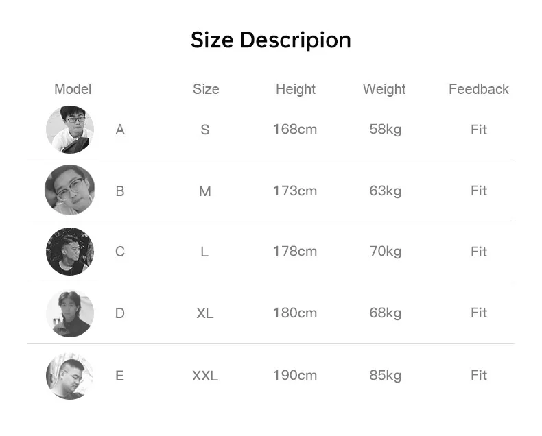Click Fit feedback for model A
This screenshot has height=436, width=542.
[479, 130]
